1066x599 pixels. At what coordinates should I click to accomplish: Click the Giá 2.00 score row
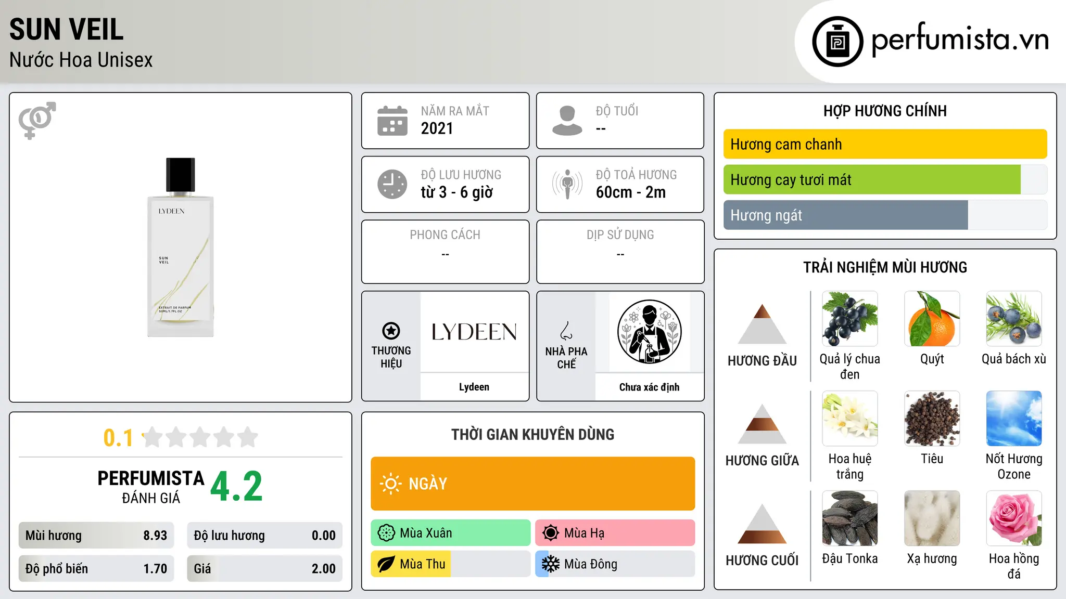[x=264, y=568]
